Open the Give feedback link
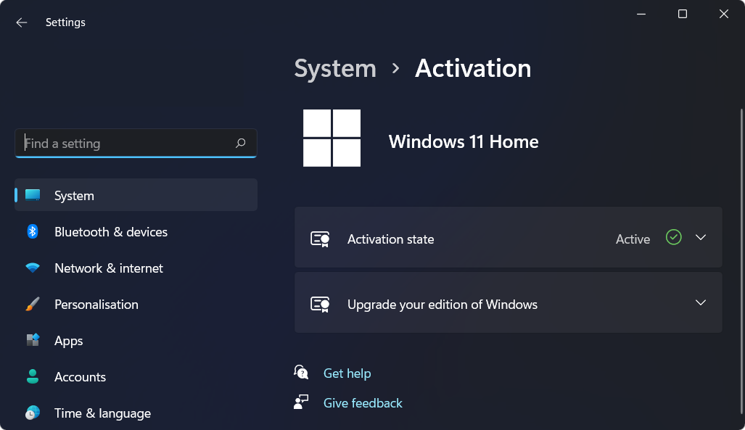 coord(363,402)
